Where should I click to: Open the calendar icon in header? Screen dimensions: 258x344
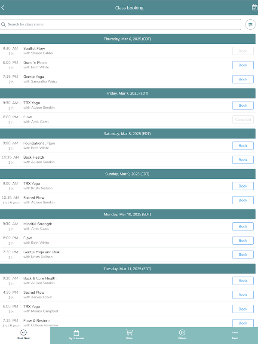[254, 8]
